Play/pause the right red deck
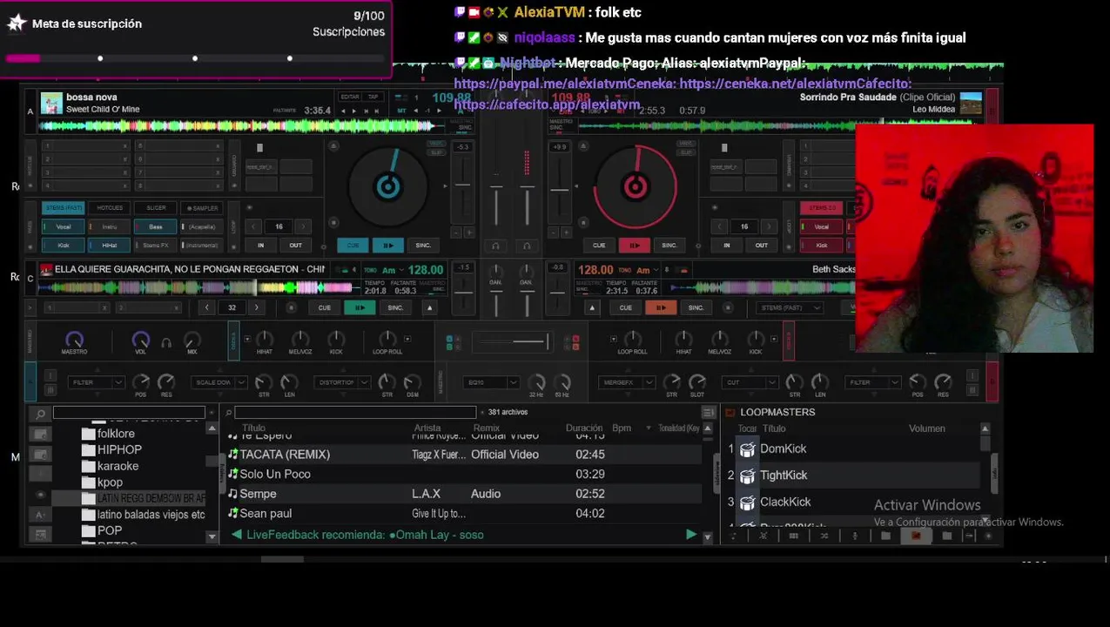 [x=635, y=246]
